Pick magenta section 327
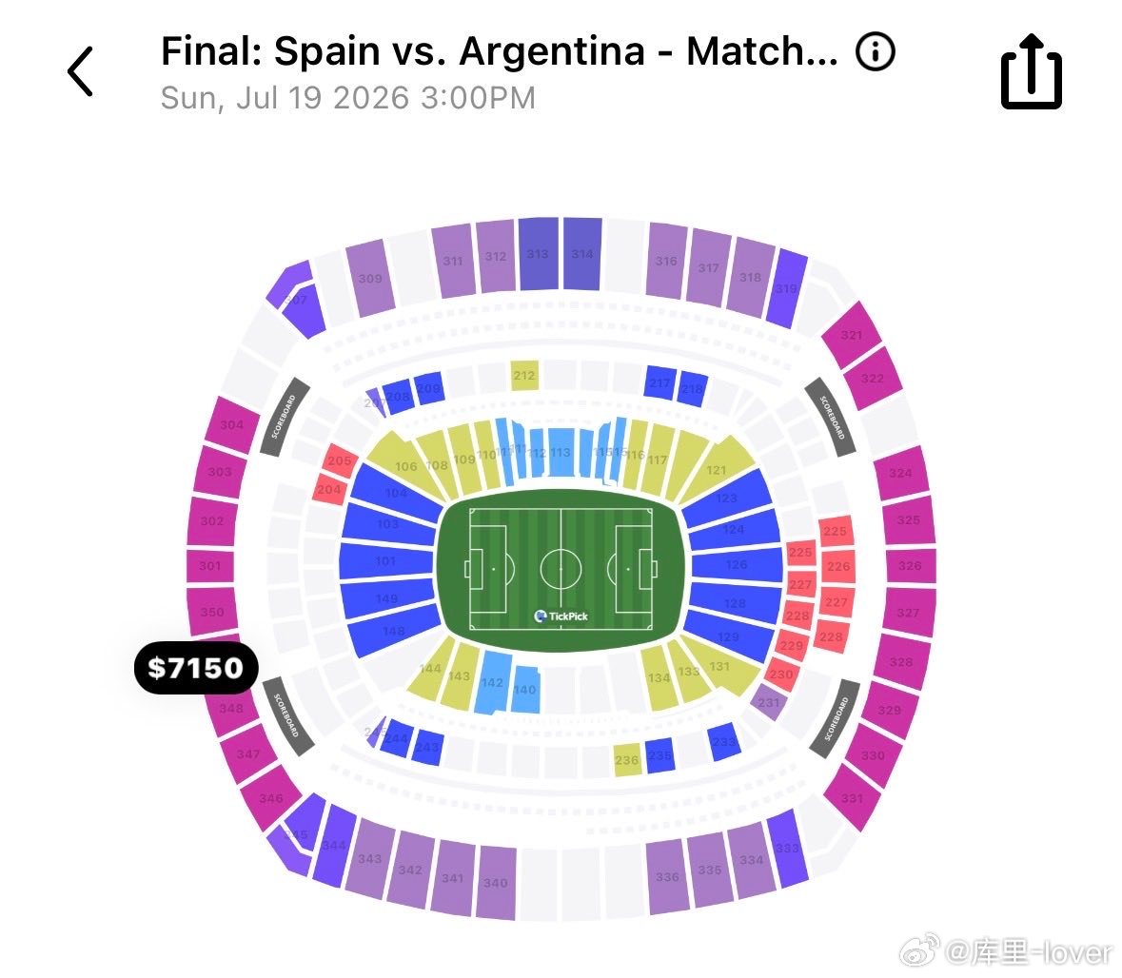The image size is (1122, 978). [909, 613]
